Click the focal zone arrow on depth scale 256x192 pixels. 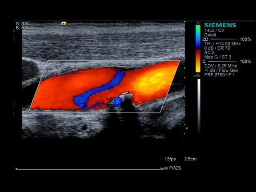point(186,128)
